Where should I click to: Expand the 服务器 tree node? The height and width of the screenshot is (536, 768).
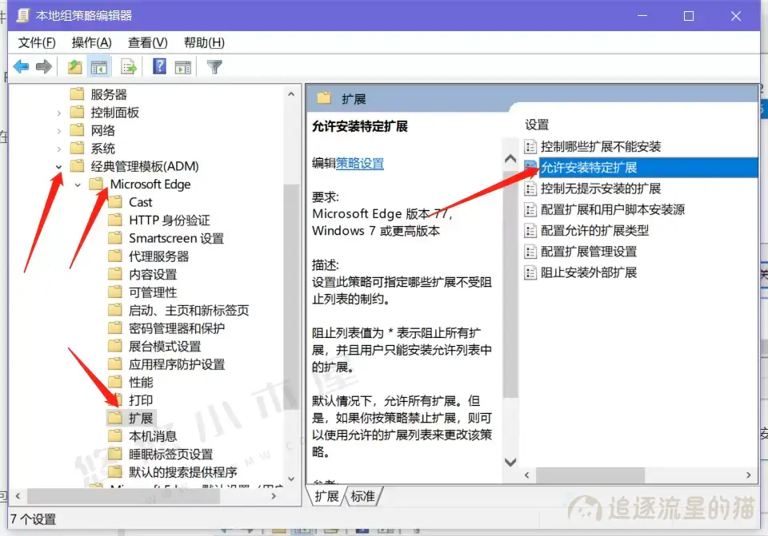tap(58, 93)
